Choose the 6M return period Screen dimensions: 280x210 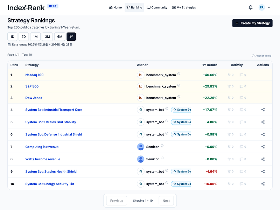[59, 37]
